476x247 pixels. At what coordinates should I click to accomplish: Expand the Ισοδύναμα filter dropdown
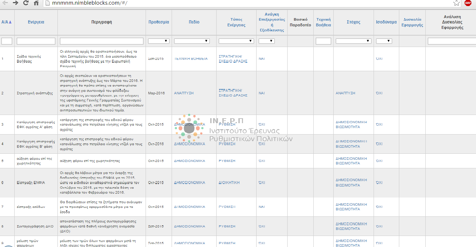tap(384, 41)
